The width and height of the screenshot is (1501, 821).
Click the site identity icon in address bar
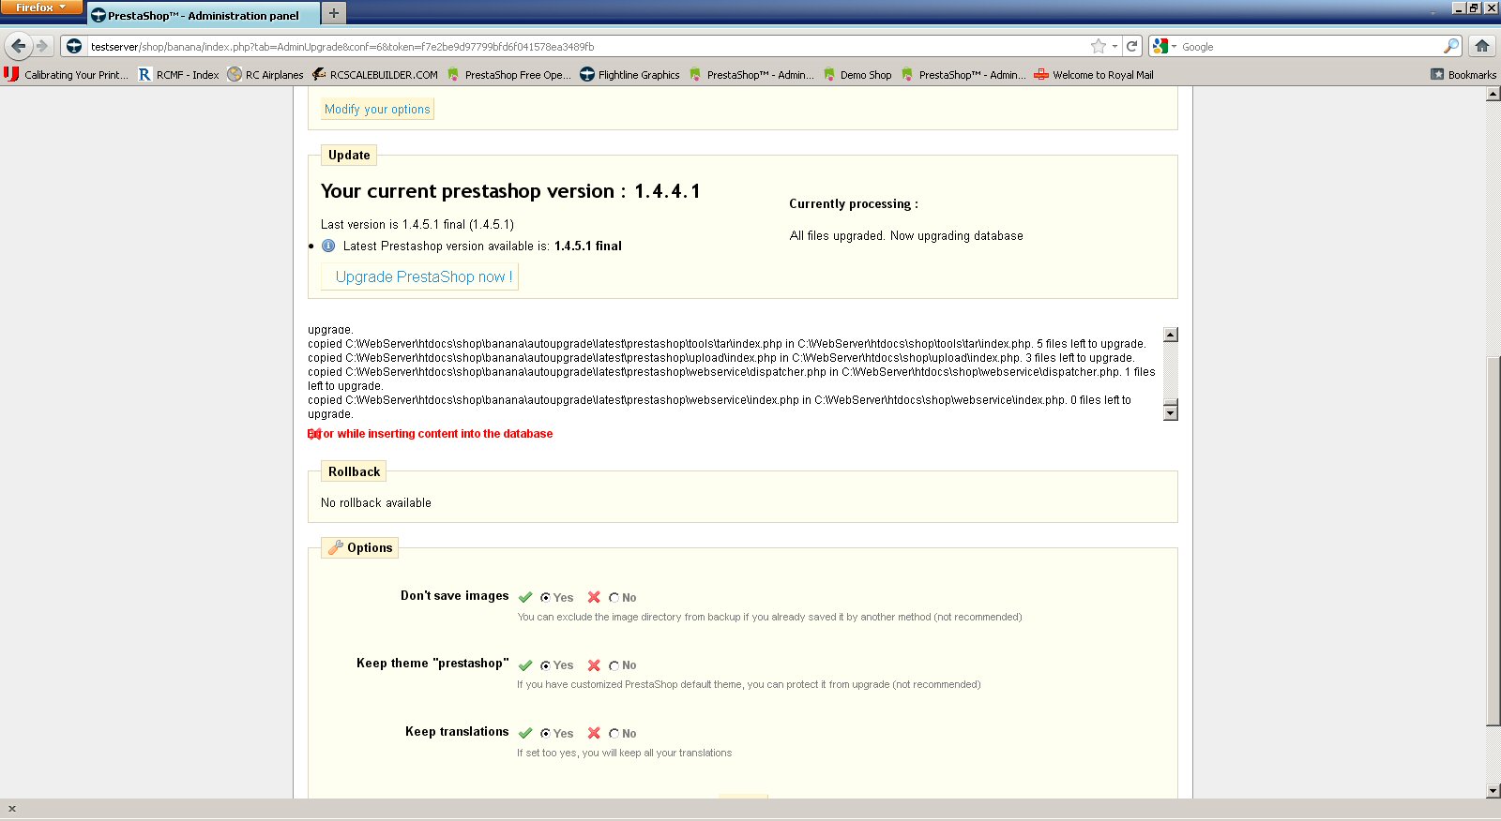pos(74,46)
